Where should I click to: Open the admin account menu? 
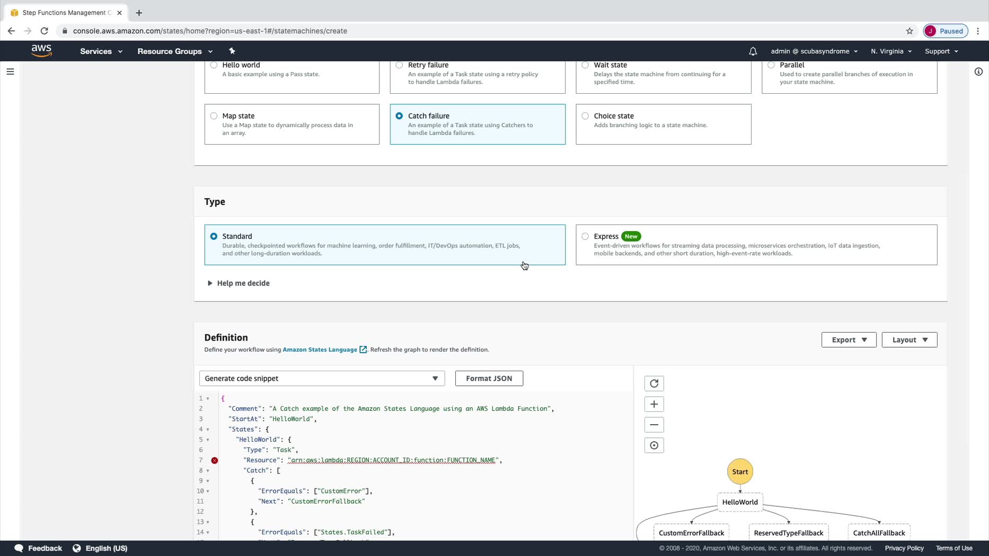pyautogui.click(x=814, y=51)
